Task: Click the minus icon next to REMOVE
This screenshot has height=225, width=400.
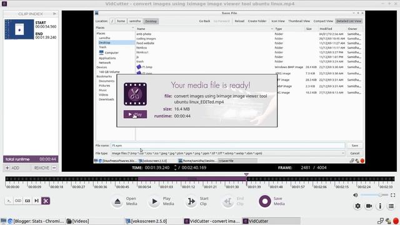Action: (54, 168)
